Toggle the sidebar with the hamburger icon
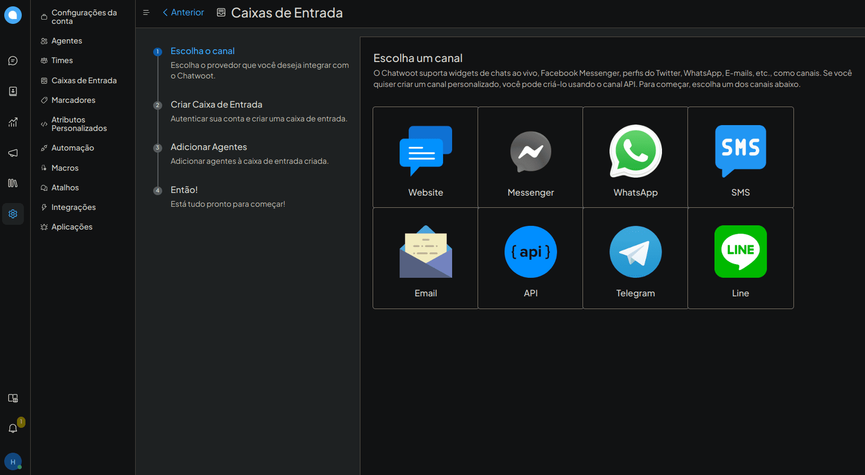Viewport: 865px width, 475px height. (146, 13)
